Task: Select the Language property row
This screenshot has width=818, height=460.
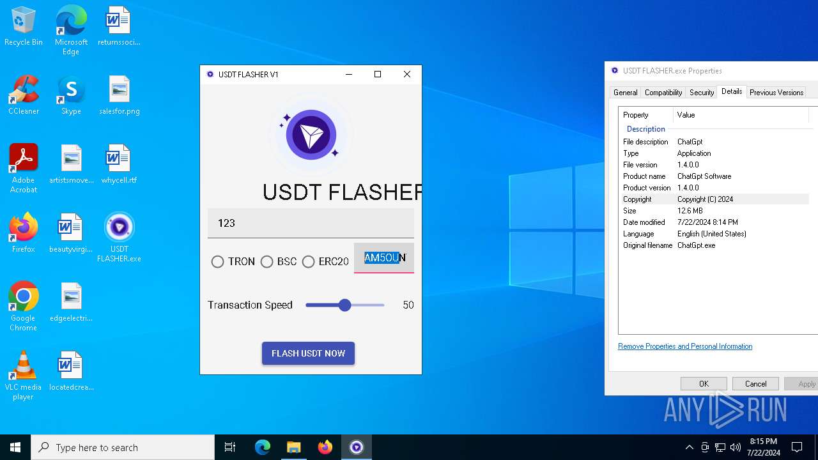Action: coord(714,234)
